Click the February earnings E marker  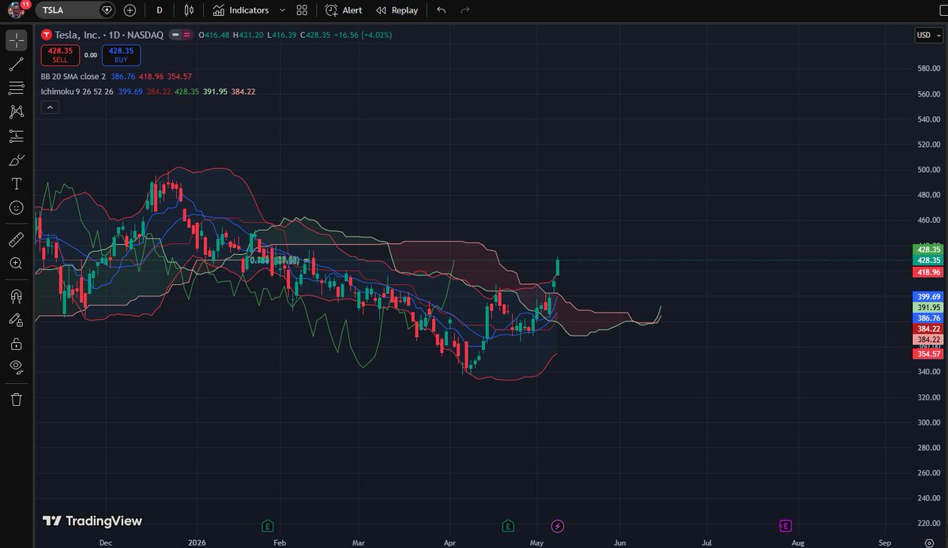pyautogui.click(x=268, y=525)
